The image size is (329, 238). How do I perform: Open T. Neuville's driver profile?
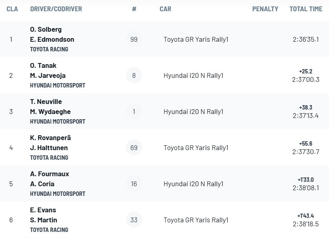[x=46, y=102]
